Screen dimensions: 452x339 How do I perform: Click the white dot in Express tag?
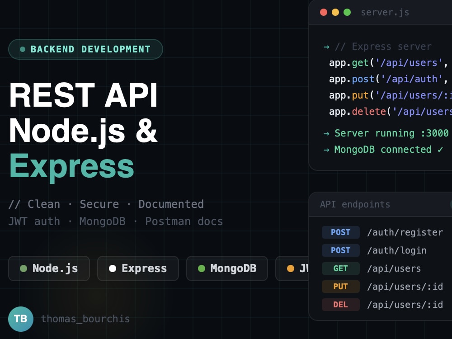click(x=113, y=268)
